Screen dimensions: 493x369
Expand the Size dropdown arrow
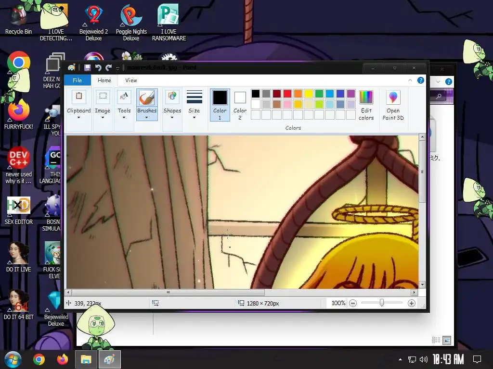click(194, 117)
